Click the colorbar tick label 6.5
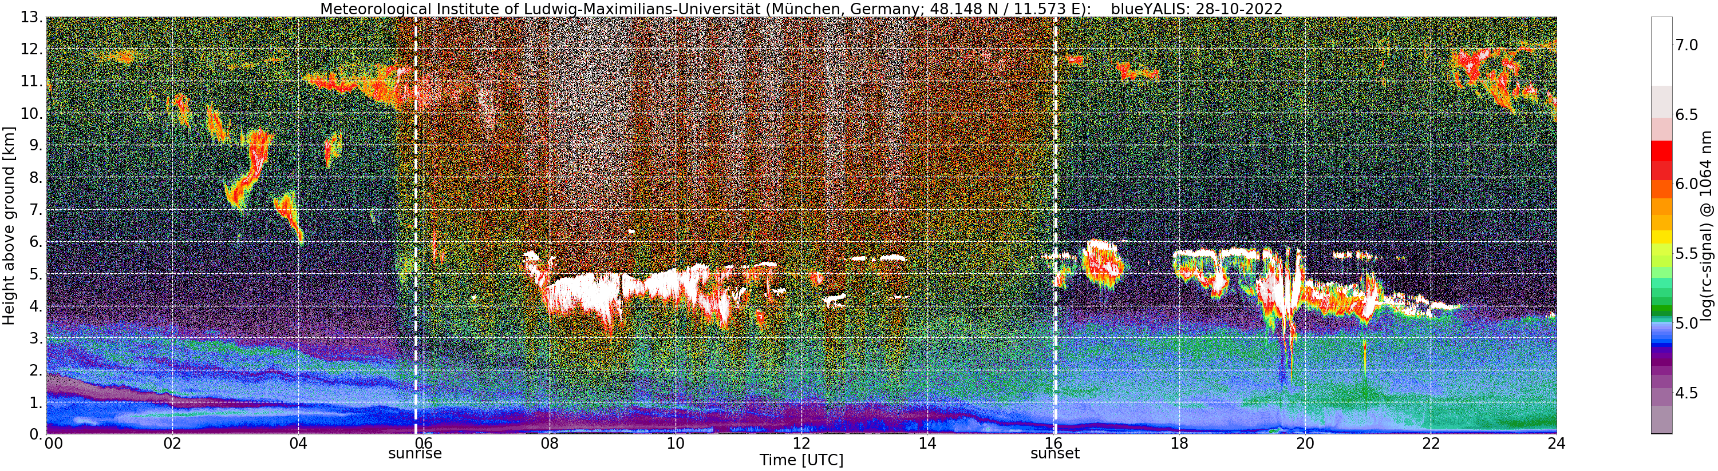Screen dimensions: 1718x471 pyautogui.click(x=1686, y=114)
